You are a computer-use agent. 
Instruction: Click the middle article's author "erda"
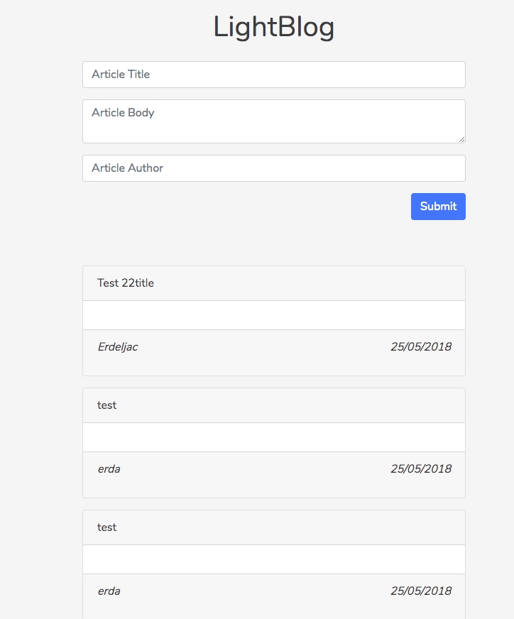109,469
